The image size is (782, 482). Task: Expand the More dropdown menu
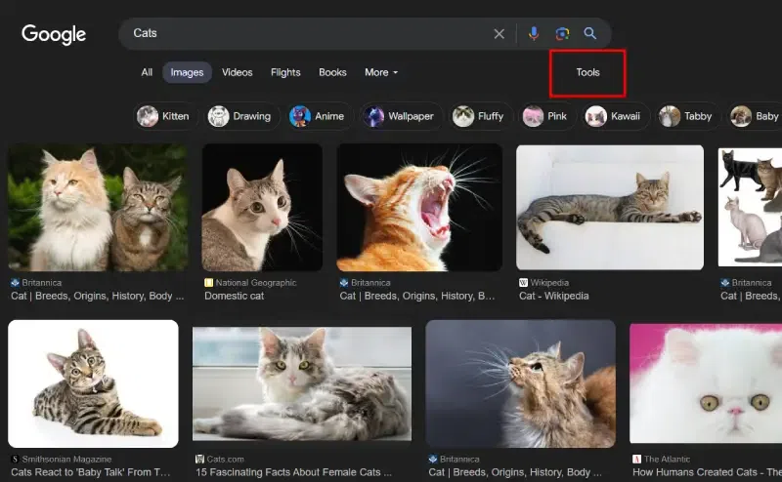point(381,72)
